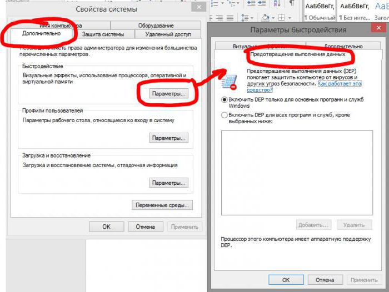Toggle paragraph marks pilcrow icon in Word
The image size is (389, 292).
tap(292, 3)
